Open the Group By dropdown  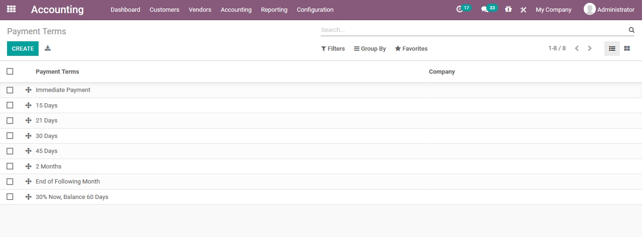[370, 49]
